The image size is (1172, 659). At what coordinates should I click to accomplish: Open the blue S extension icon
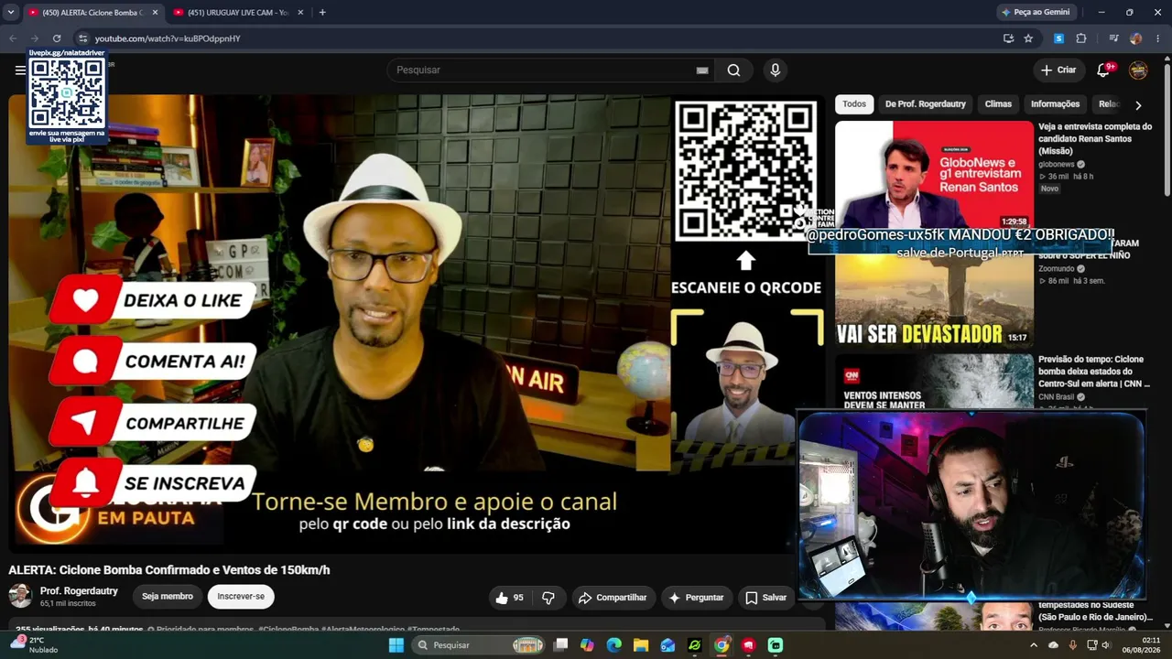[1059, 38]
